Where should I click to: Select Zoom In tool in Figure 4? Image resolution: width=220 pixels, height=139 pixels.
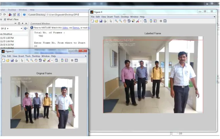tap(116, 21)
